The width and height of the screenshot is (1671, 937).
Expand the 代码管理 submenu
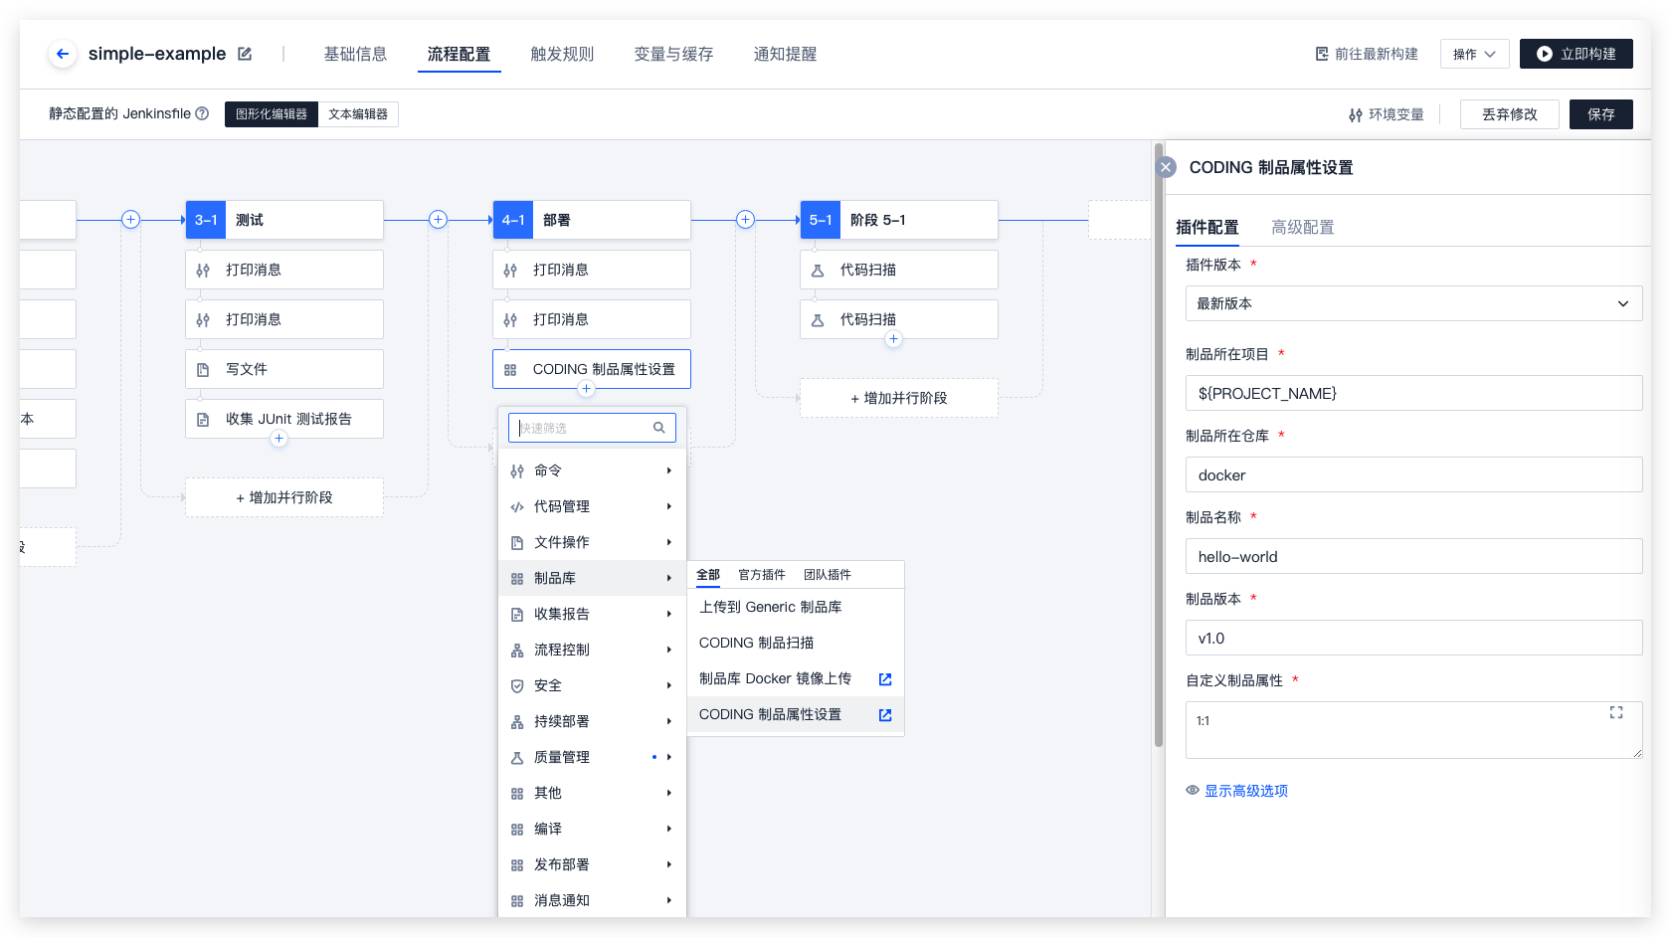(x=592, y=506)
